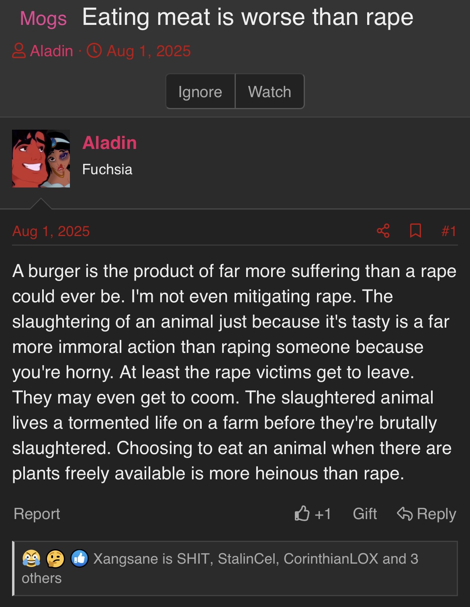Screen dimensions: 470x607
Task: Open Aladin's avatar thumbnail
Action: coord(41,159)
